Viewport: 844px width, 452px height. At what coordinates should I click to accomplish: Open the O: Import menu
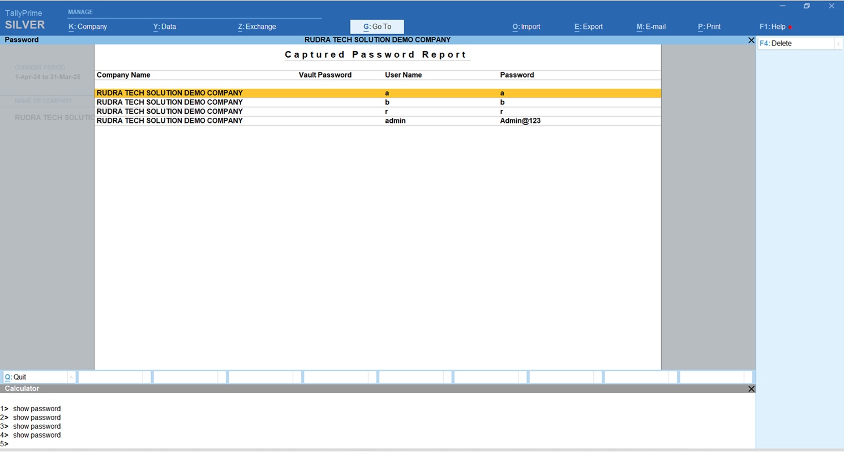pos(526,27)
